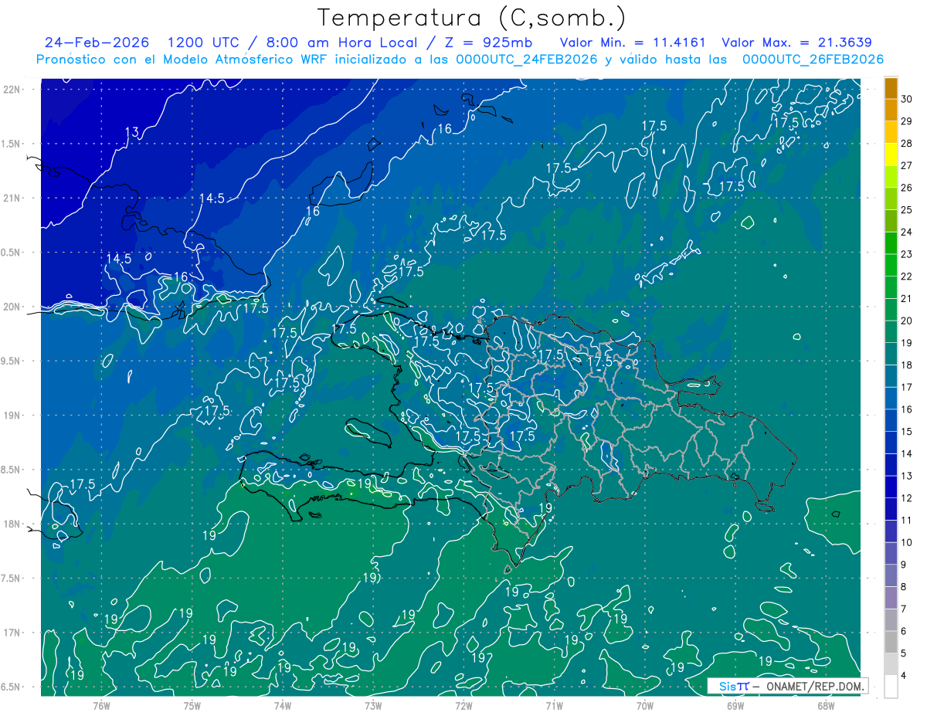This screenshot has height=716, width=927.
Task: Click the '22N' latitude label
Action: (x=11, y=89)
